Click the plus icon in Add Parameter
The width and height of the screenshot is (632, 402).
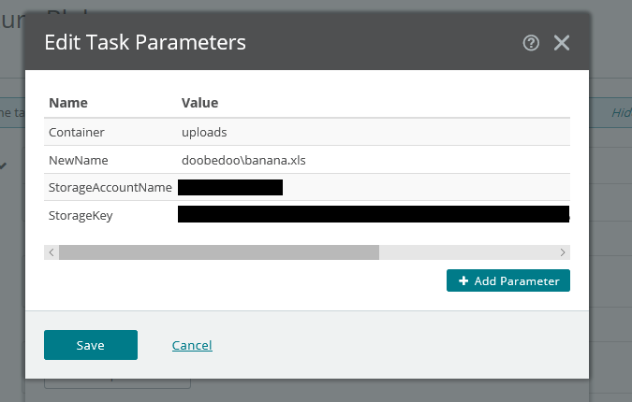pos(463,280)
